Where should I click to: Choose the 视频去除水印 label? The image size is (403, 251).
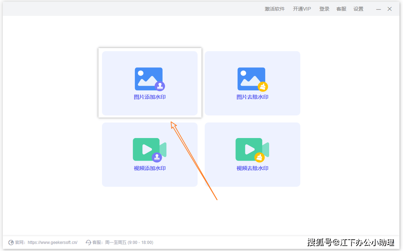(x=252, y=168)
